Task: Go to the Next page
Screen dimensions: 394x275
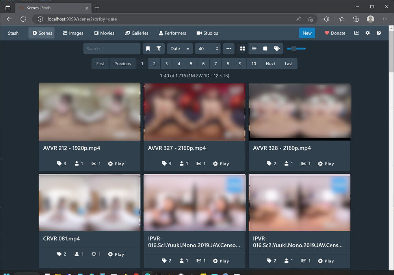Action: pyautogui.click(x=270, y=64)
